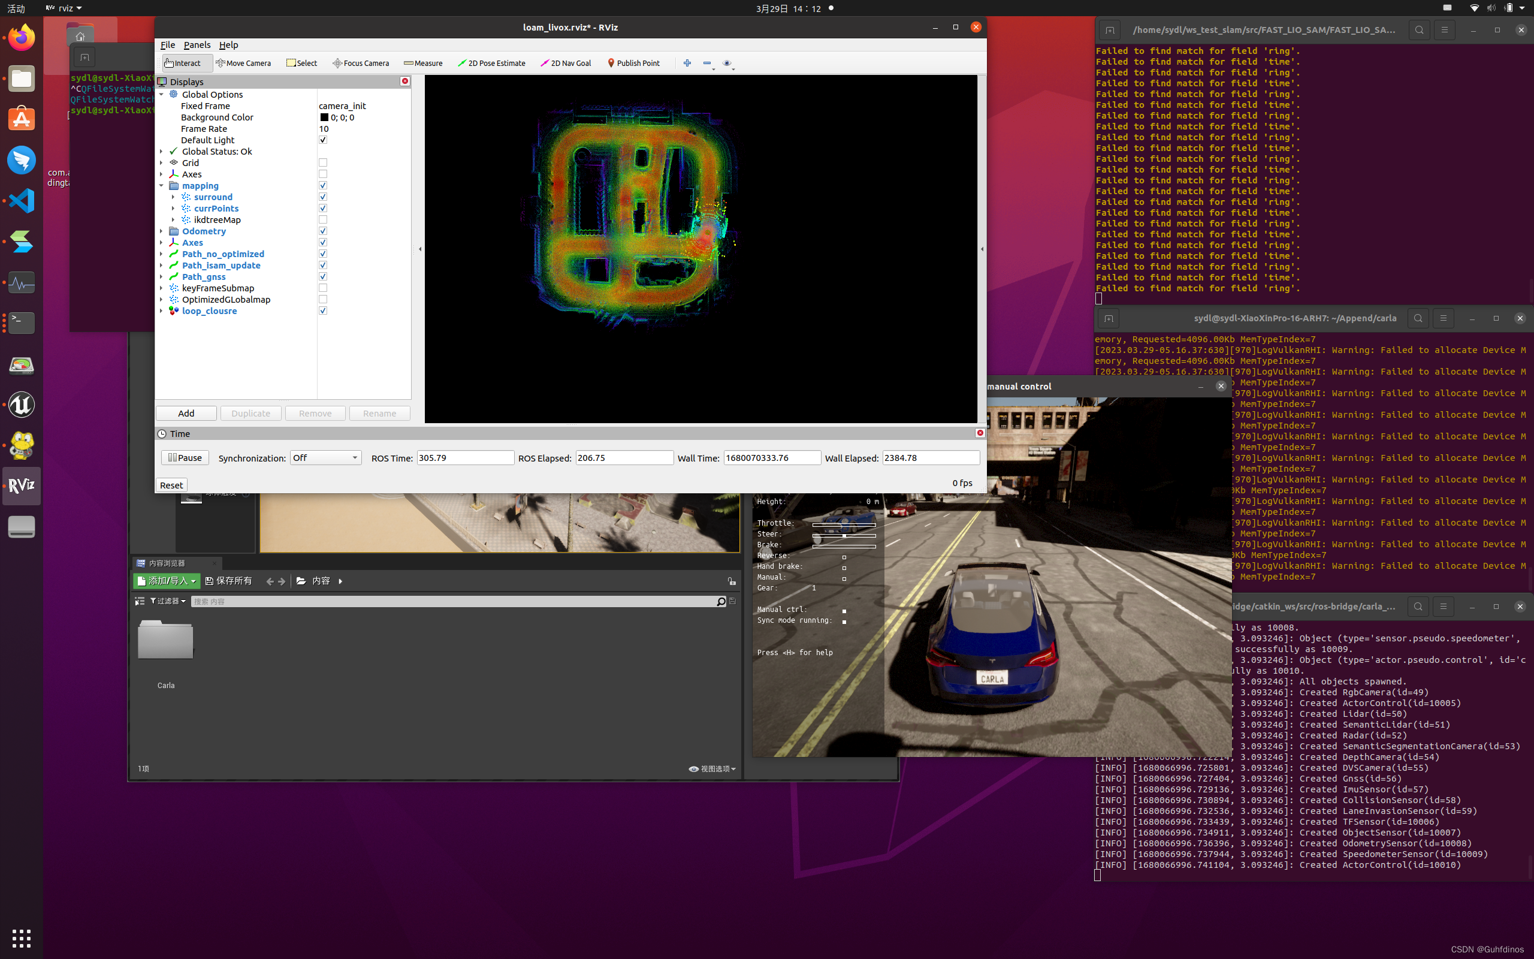The image size is (1534, 959).
Task: Open the Files manager dock icon
Action: (x=22, y=79)
